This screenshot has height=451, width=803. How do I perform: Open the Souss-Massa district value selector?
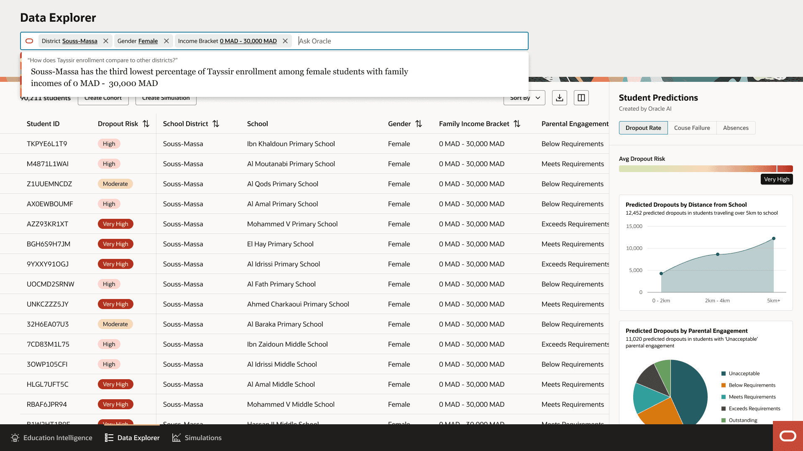pos(79,41)
